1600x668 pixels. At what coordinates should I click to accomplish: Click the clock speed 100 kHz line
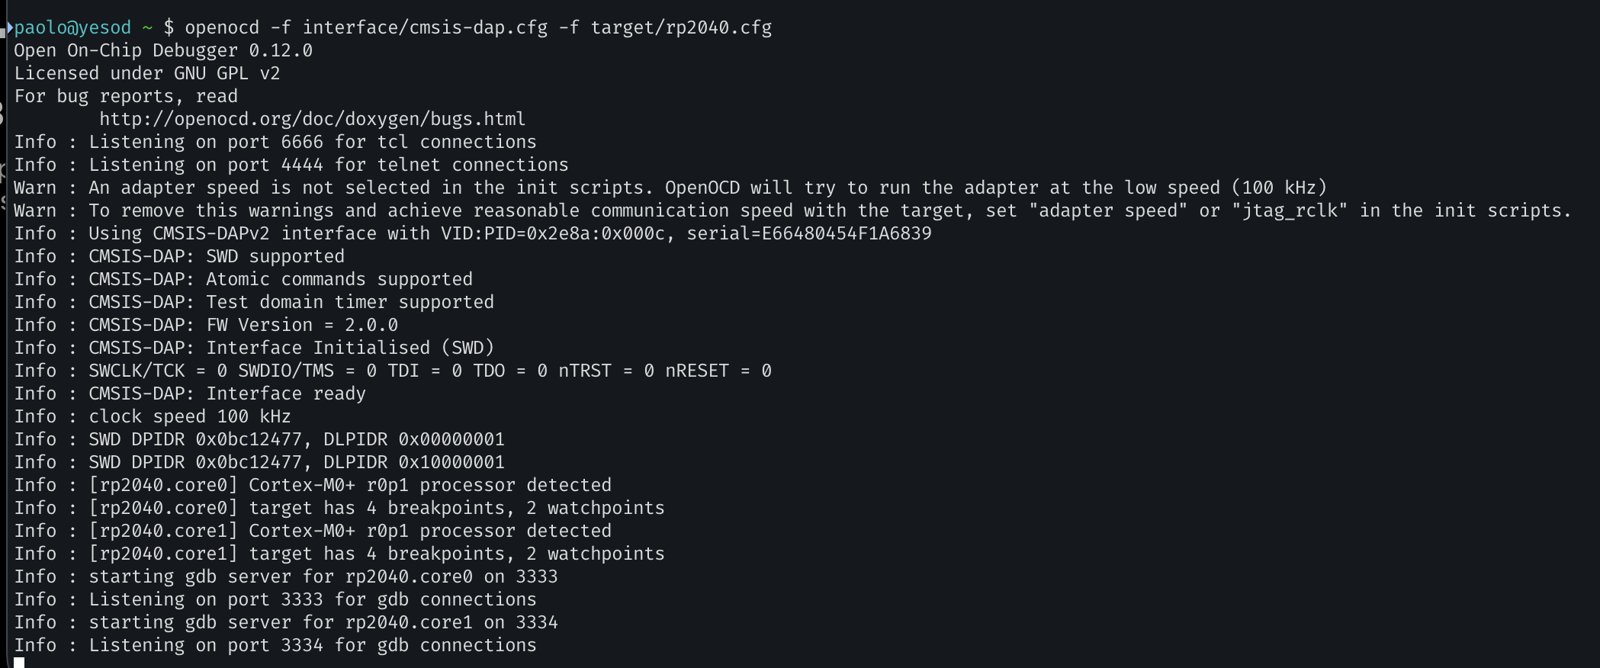click(190, 416)
